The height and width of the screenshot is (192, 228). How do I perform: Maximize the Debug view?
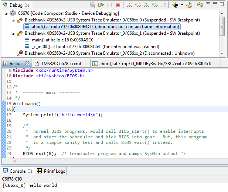pos(222,4)
